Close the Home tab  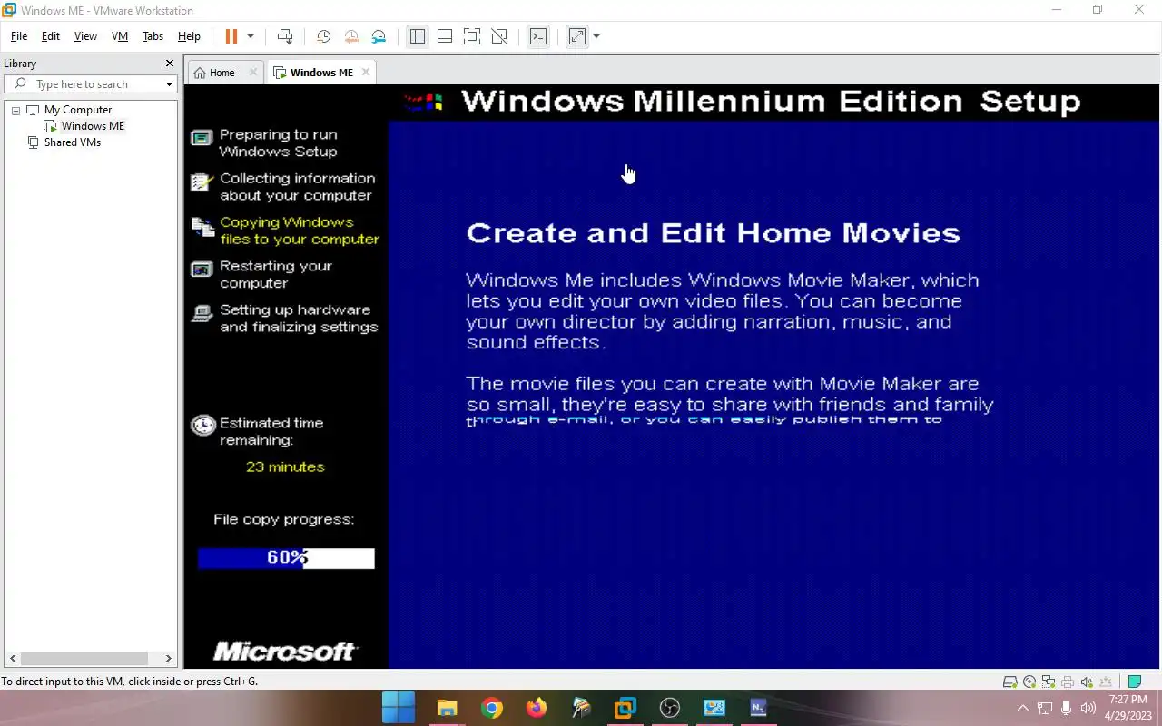[253, 73]
